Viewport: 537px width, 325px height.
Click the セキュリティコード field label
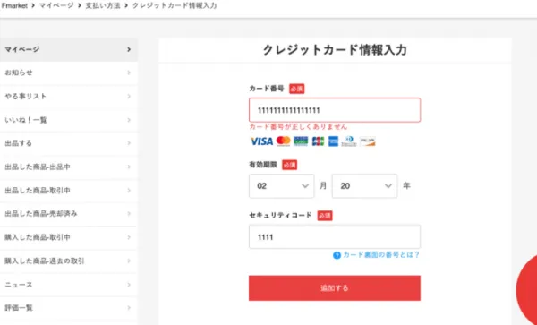(280, 216)
